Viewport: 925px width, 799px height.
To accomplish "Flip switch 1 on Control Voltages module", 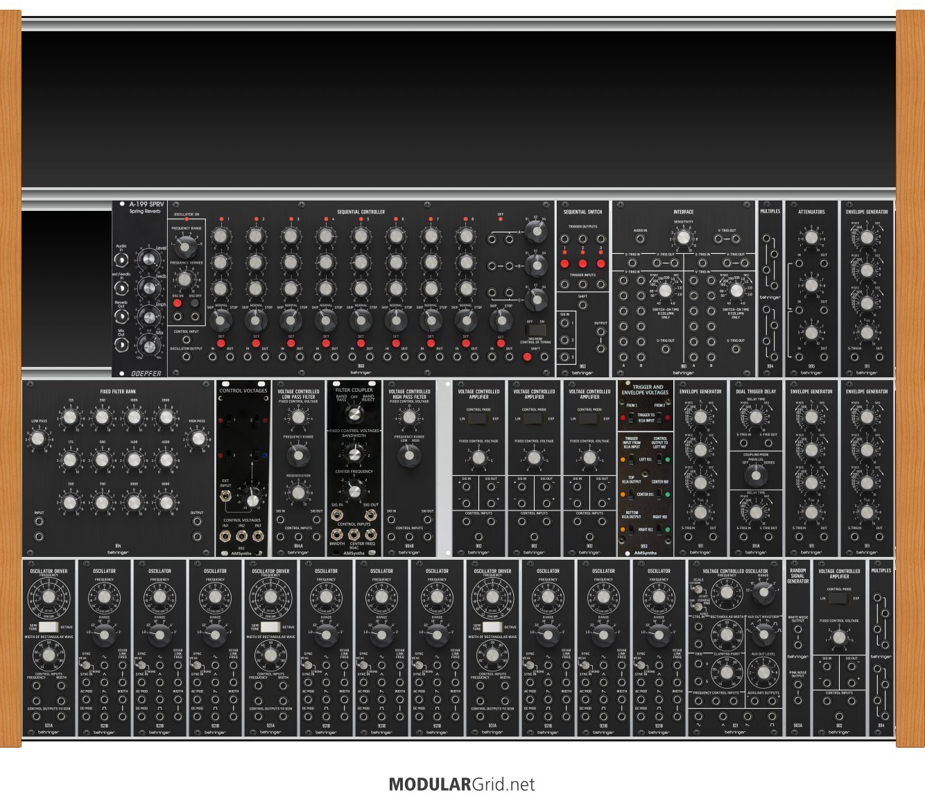I will 229,420.
